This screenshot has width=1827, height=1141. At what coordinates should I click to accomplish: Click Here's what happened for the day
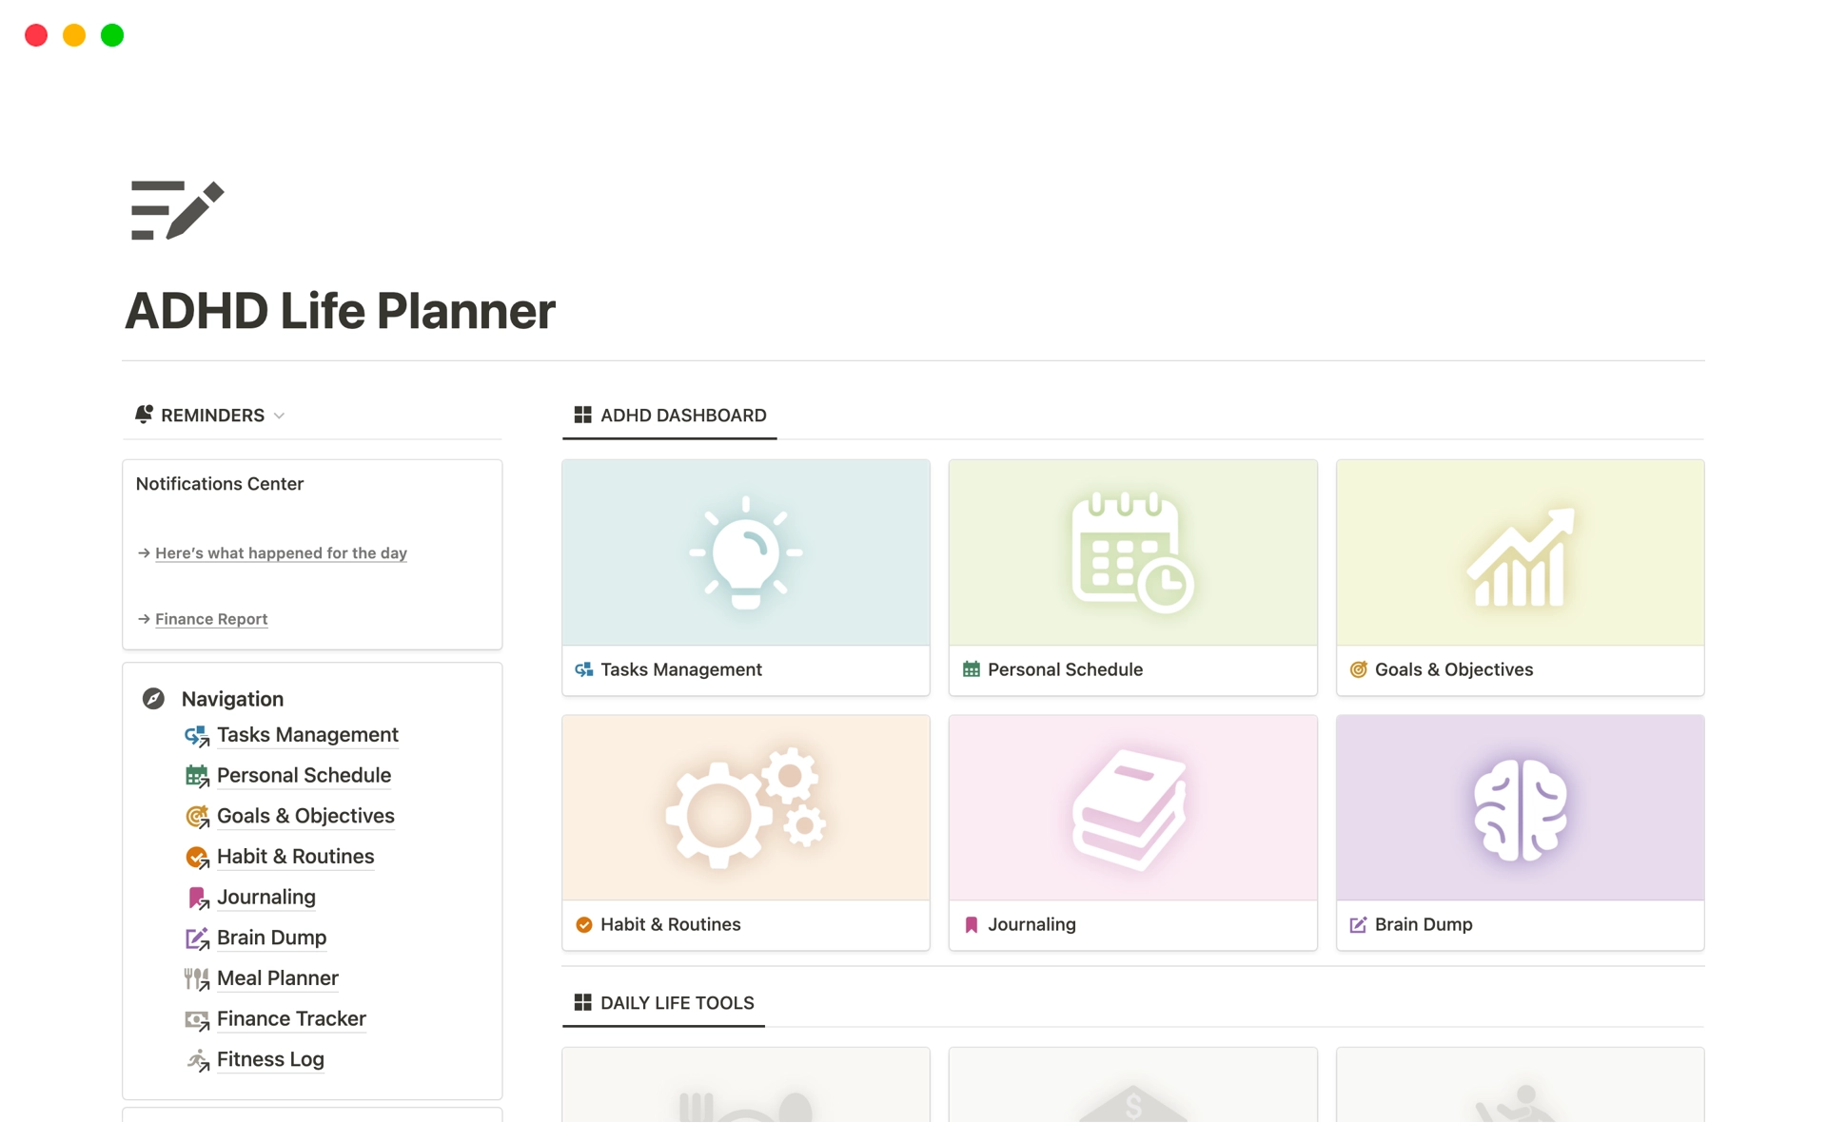[280, 552]
